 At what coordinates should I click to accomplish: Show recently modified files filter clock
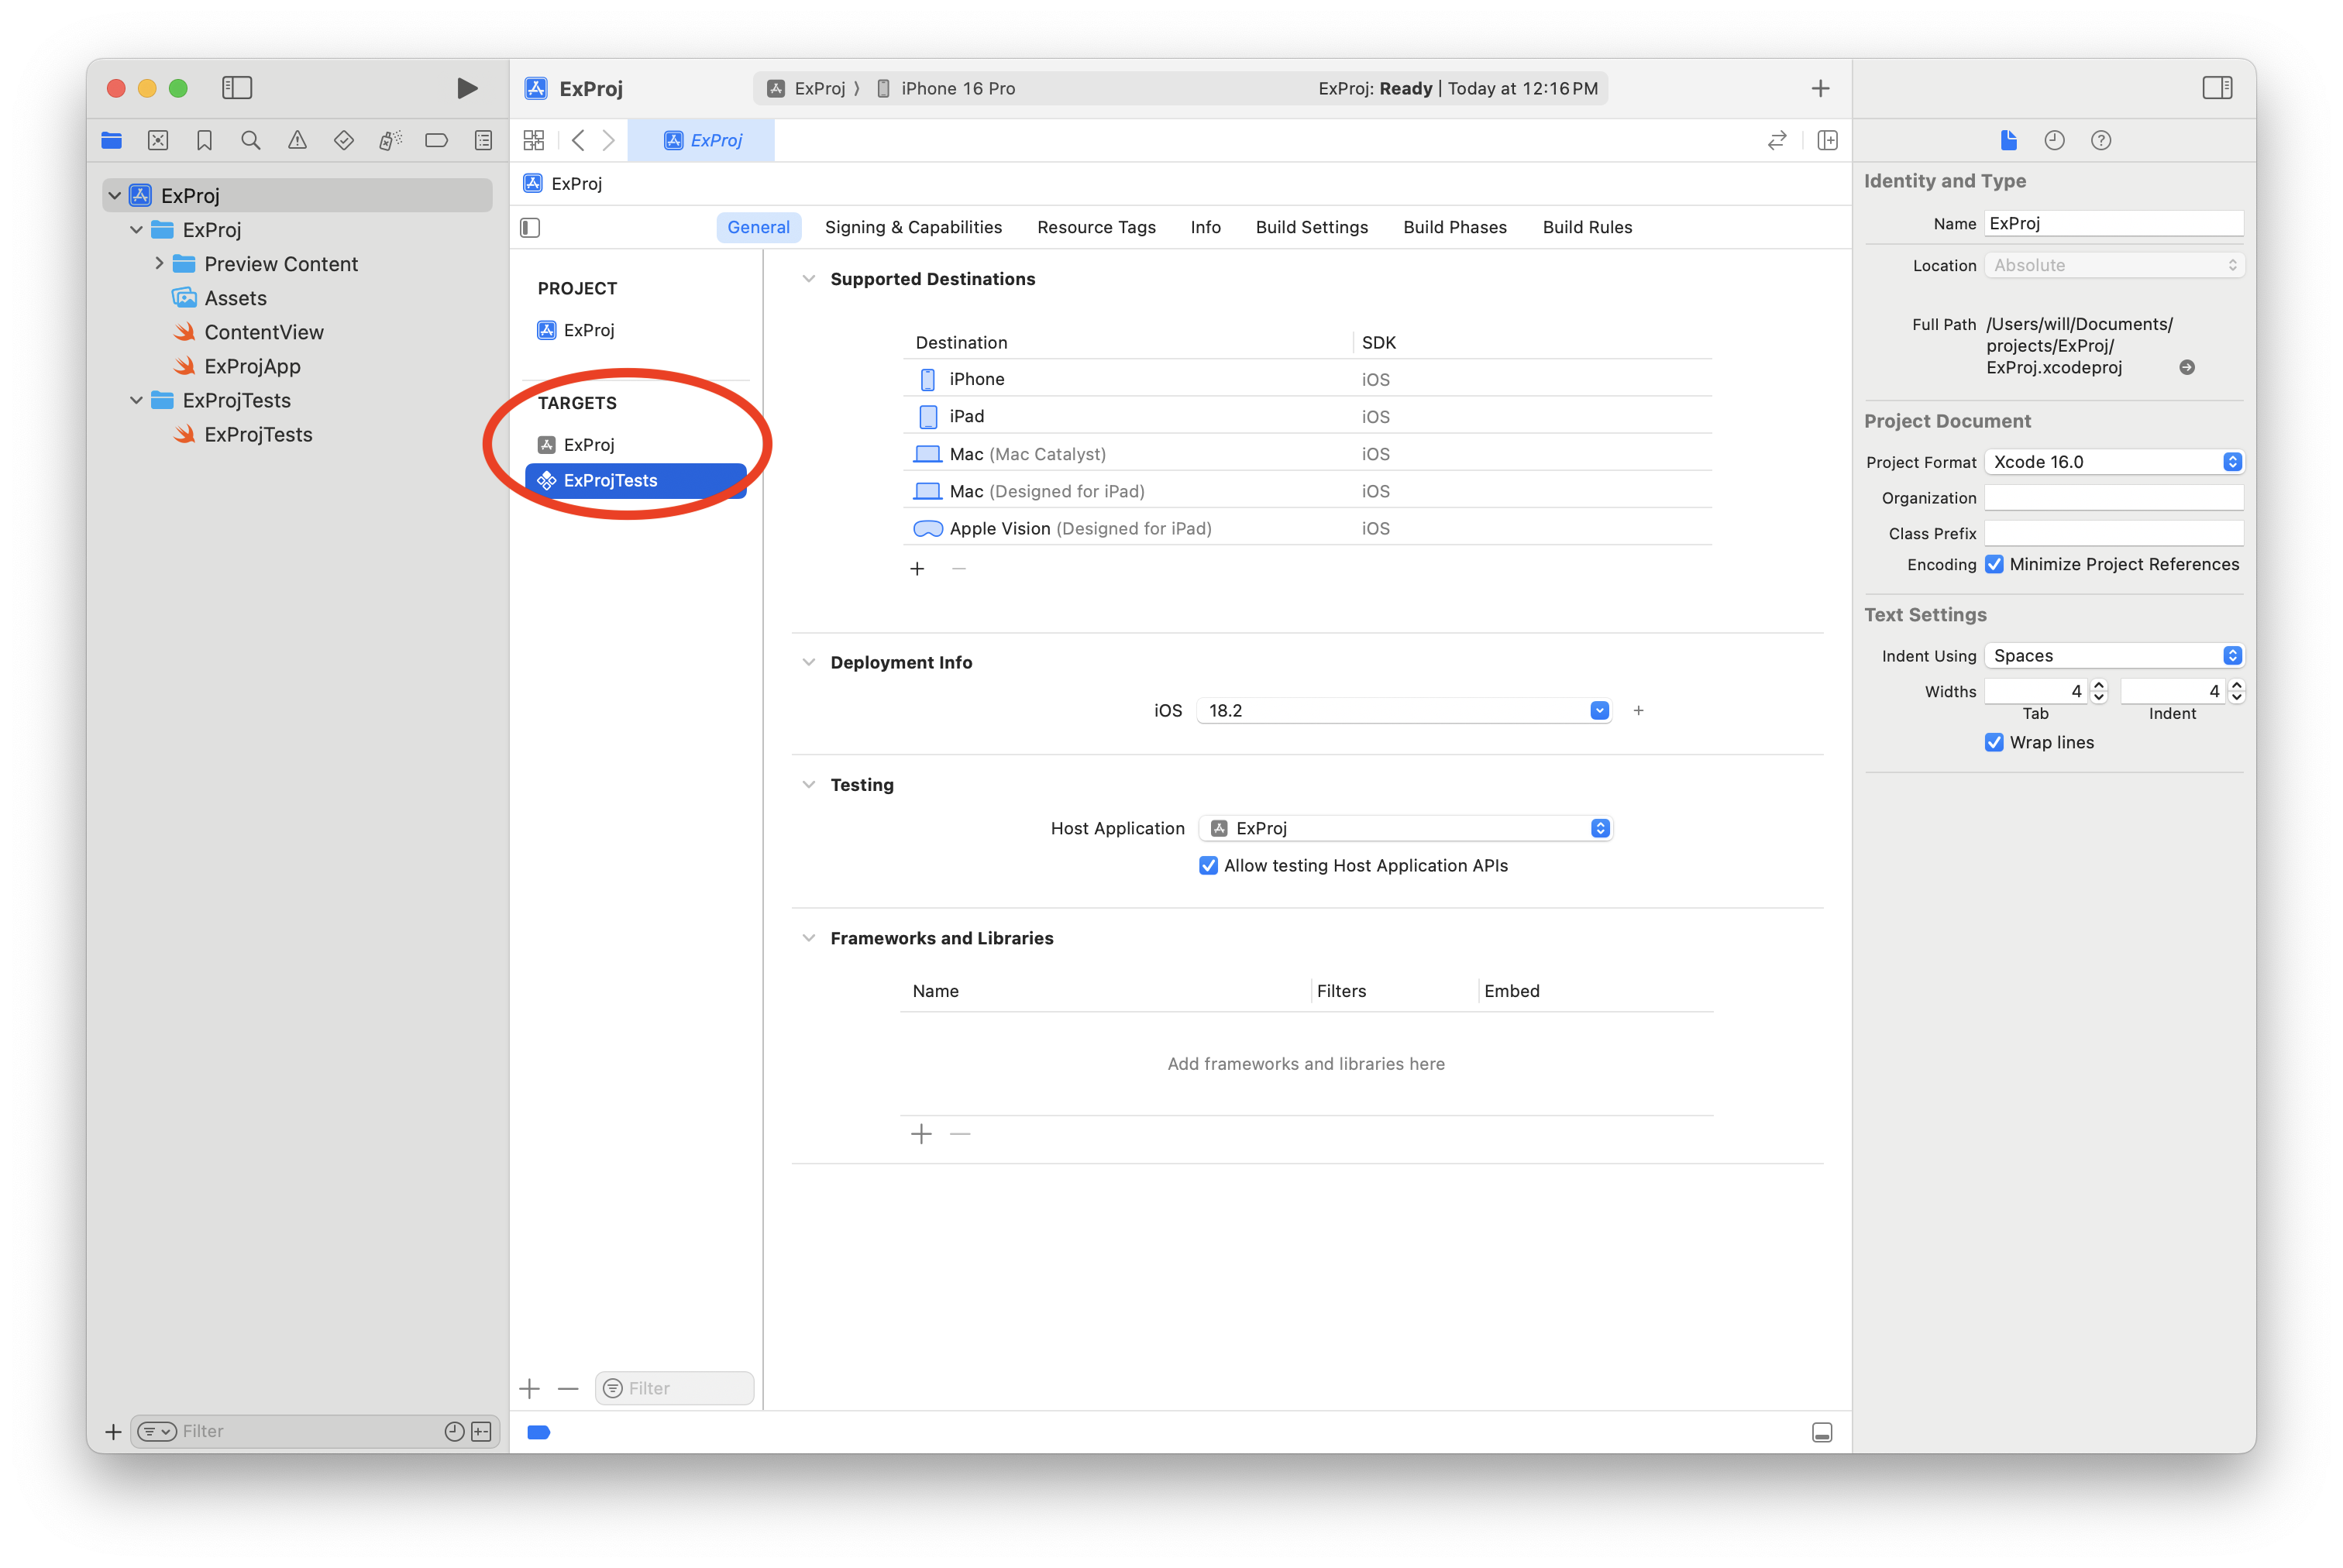[454, 1431]
